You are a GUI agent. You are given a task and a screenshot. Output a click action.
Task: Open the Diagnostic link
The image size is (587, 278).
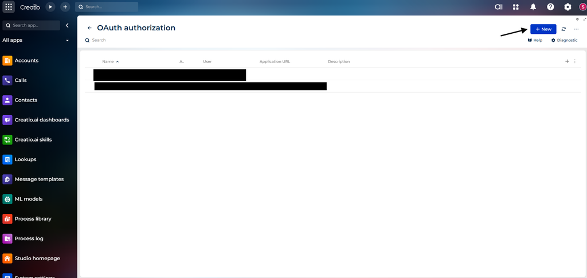tap(564, 40)
